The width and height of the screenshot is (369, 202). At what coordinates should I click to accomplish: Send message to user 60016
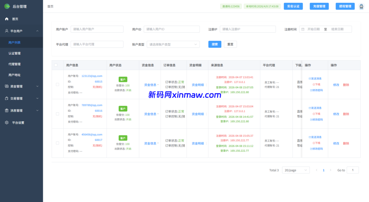coord(315,108)
